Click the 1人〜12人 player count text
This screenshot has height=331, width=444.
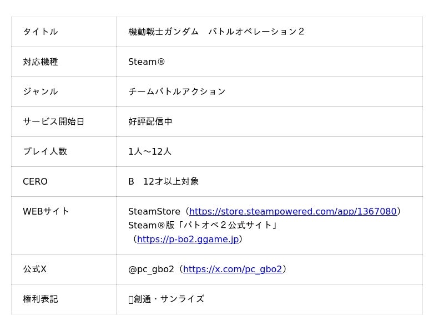pyautogui.click(x=150, y=151)
